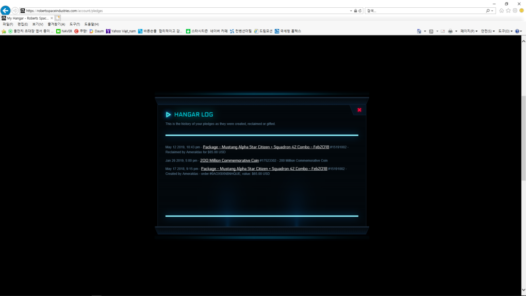Open the 네이버 카페 bookmark
Image resolution: width=526 pixels, height=296 pixels.
219,31
